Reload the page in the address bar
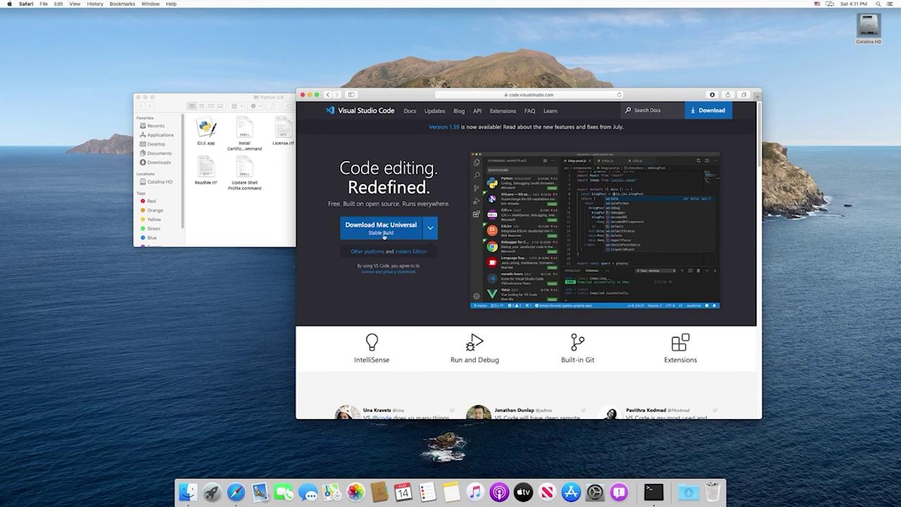 coord(619,94)
